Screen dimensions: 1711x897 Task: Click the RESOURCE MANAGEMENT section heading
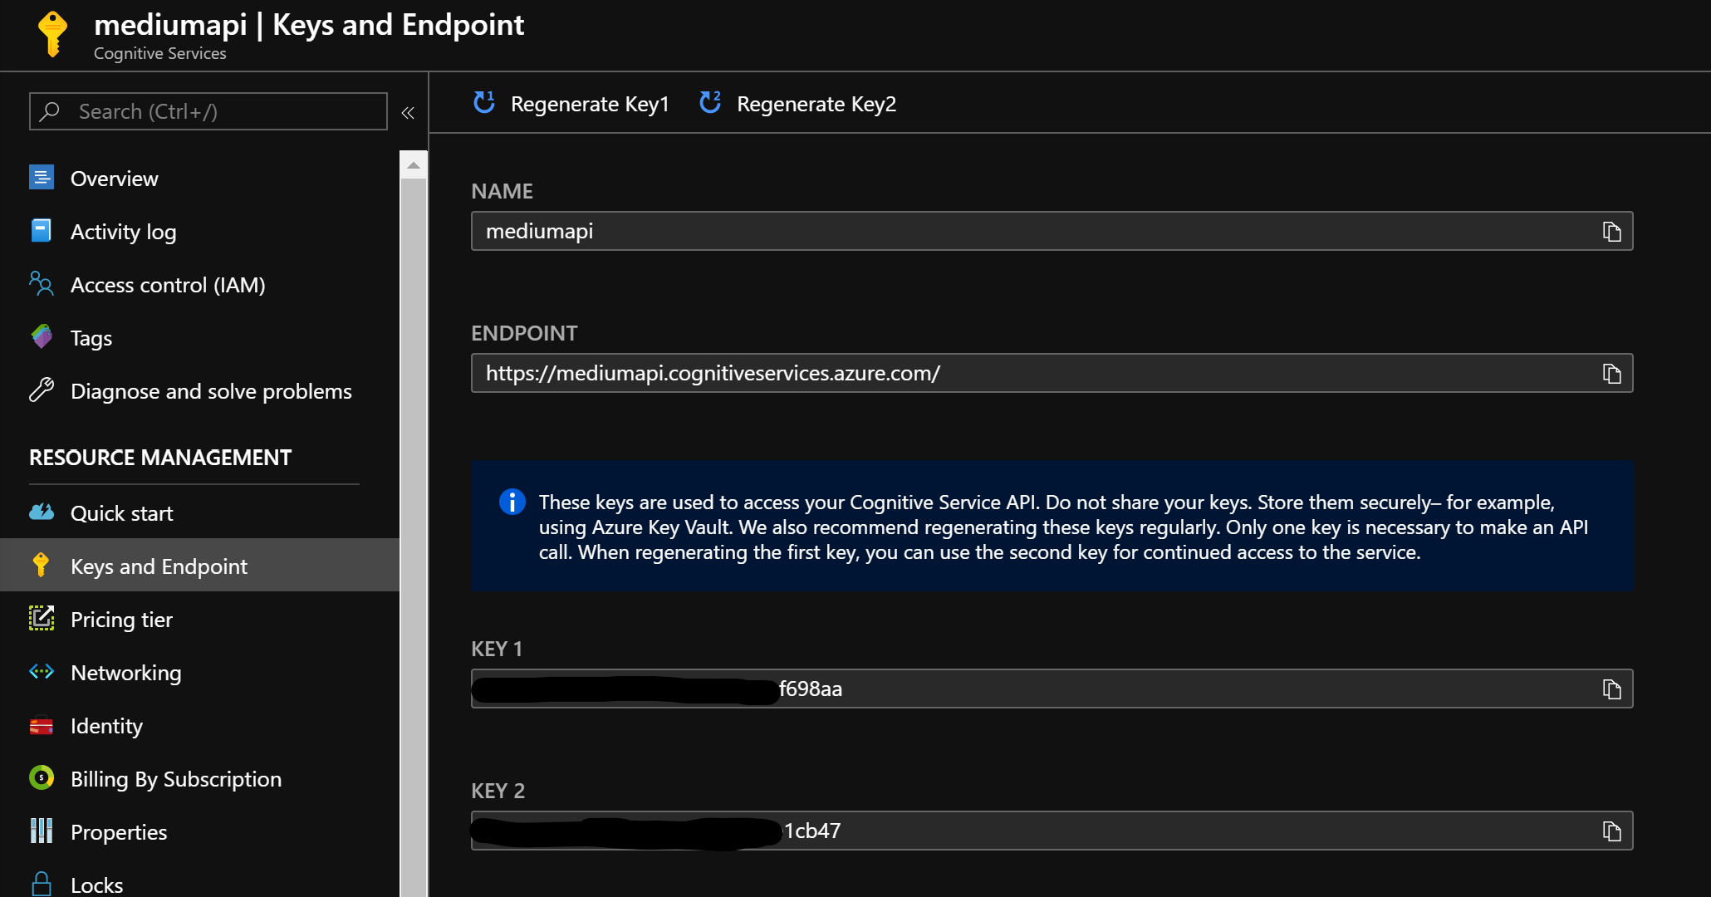(160, 458)
